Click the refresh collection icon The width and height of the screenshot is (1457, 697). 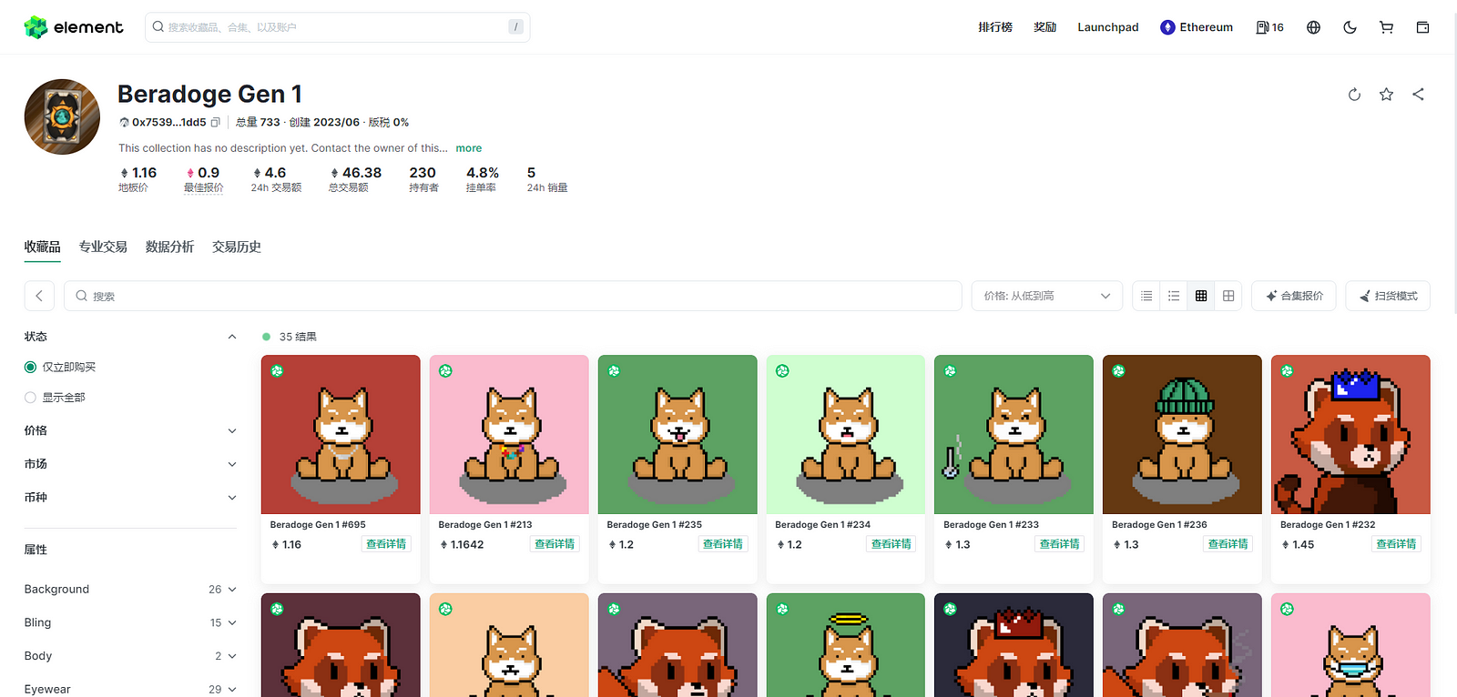[x=1354, y=95]
